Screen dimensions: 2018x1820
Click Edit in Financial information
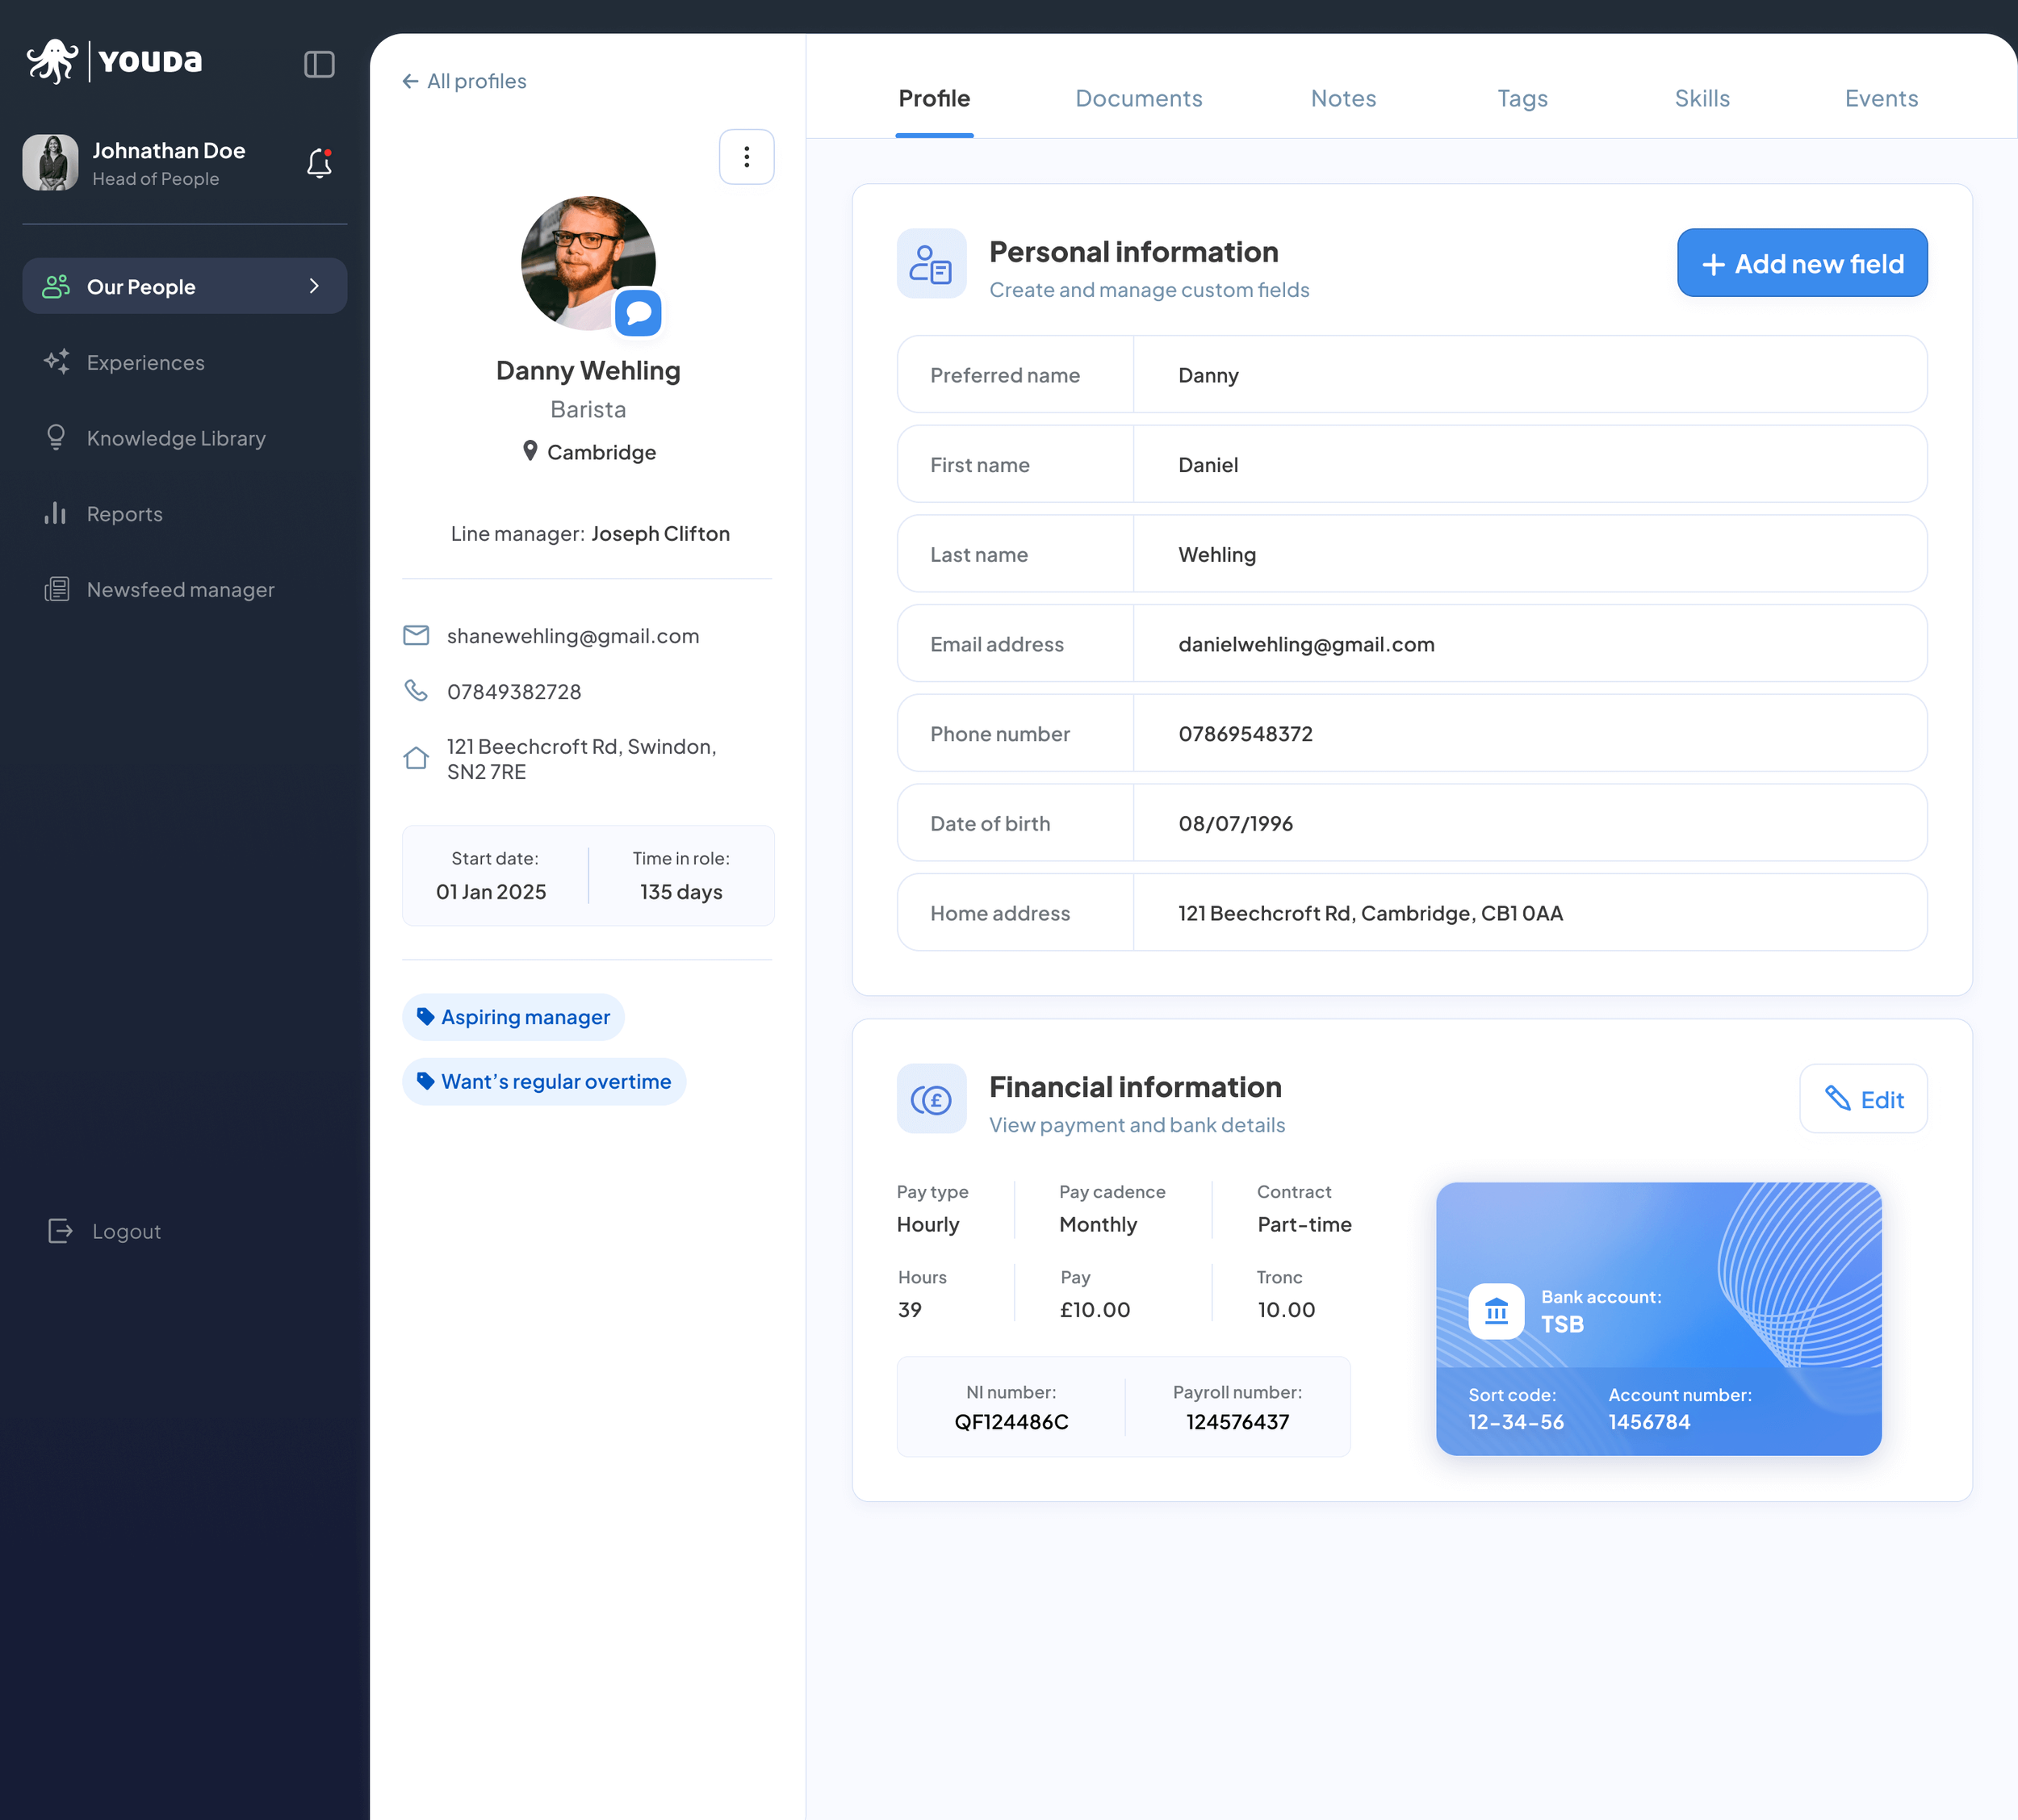[x=1862, y=1099]
